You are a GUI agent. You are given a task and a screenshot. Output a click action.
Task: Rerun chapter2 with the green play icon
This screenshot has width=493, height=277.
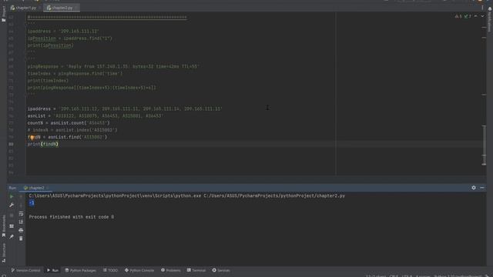pyautogui.click(x=12, y=197)
